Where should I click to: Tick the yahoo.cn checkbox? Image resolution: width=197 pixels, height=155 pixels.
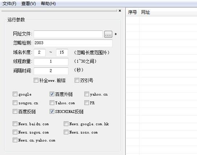click(87, 94)
